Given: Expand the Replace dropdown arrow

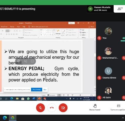Looking at the screenshot, I should (87, 32).
